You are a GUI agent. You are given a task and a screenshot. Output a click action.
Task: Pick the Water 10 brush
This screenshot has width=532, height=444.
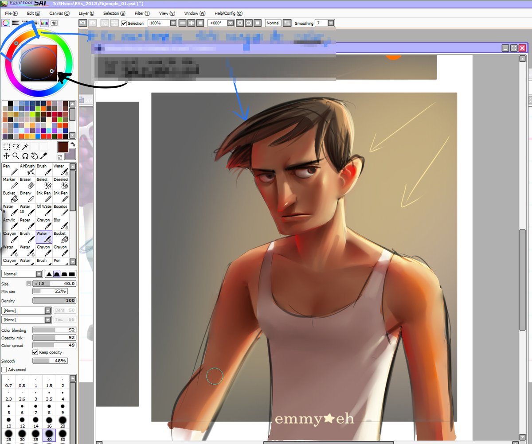point(27,210)
